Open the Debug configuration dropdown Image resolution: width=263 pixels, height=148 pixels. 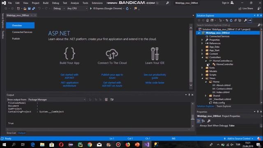(x=59, y=8)
